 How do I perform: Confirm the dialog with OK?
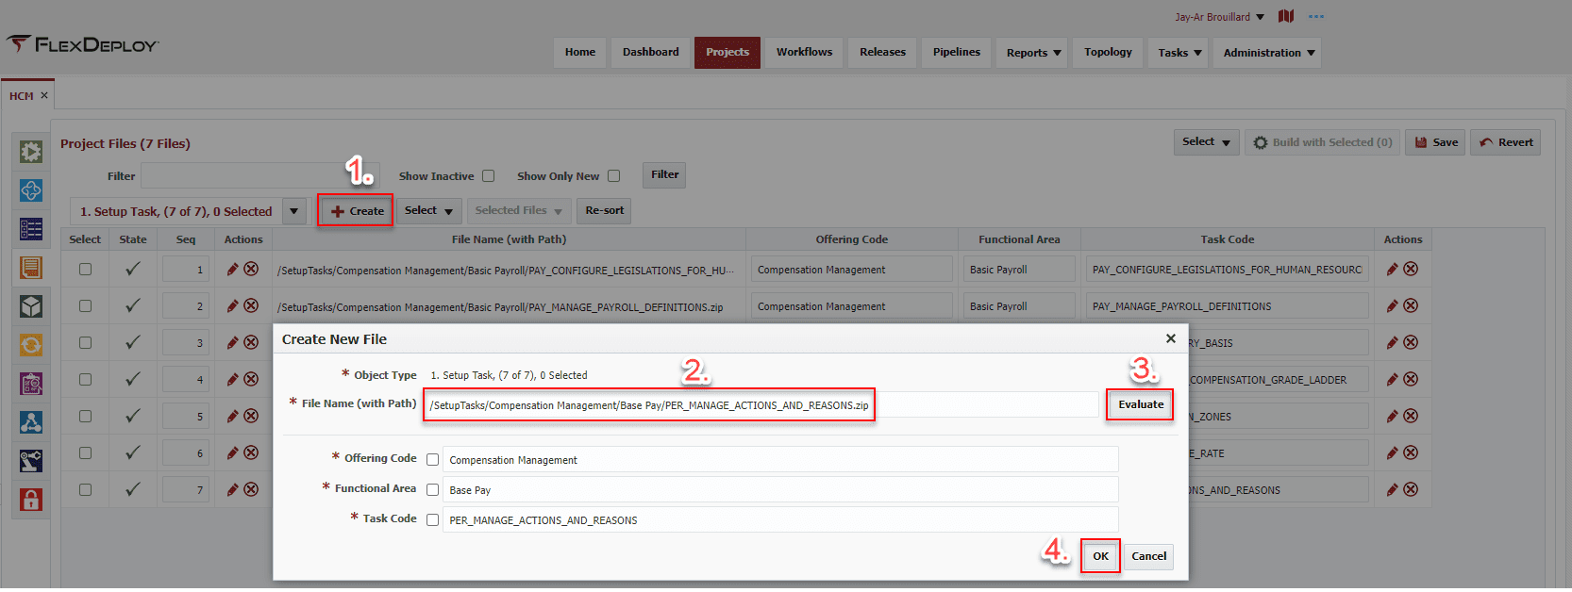coord(1100,556)
